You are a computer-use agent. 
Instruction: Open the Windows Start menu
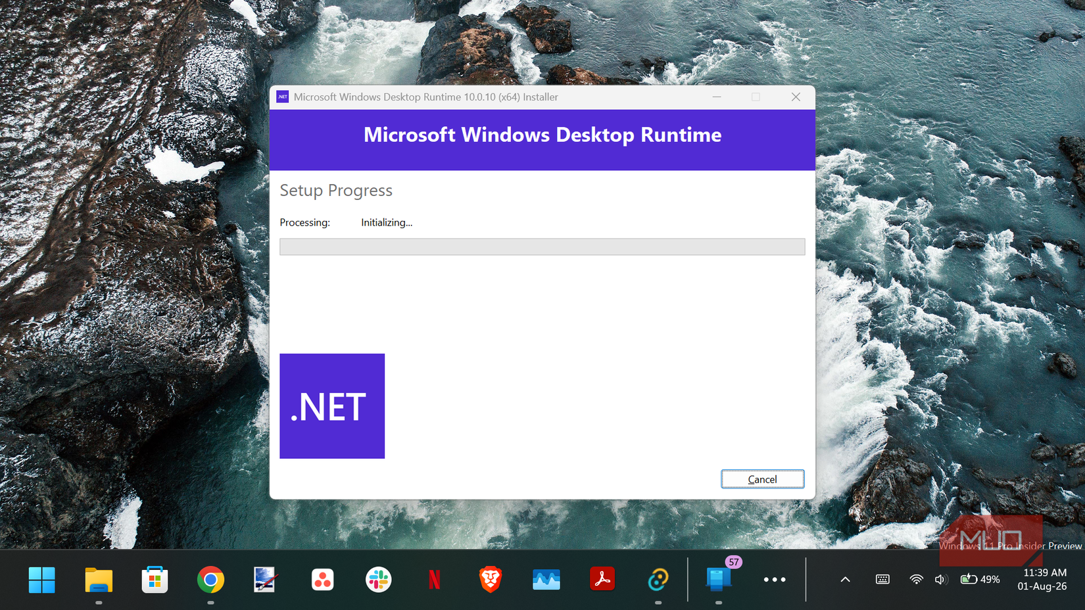[x=42, y=580]
